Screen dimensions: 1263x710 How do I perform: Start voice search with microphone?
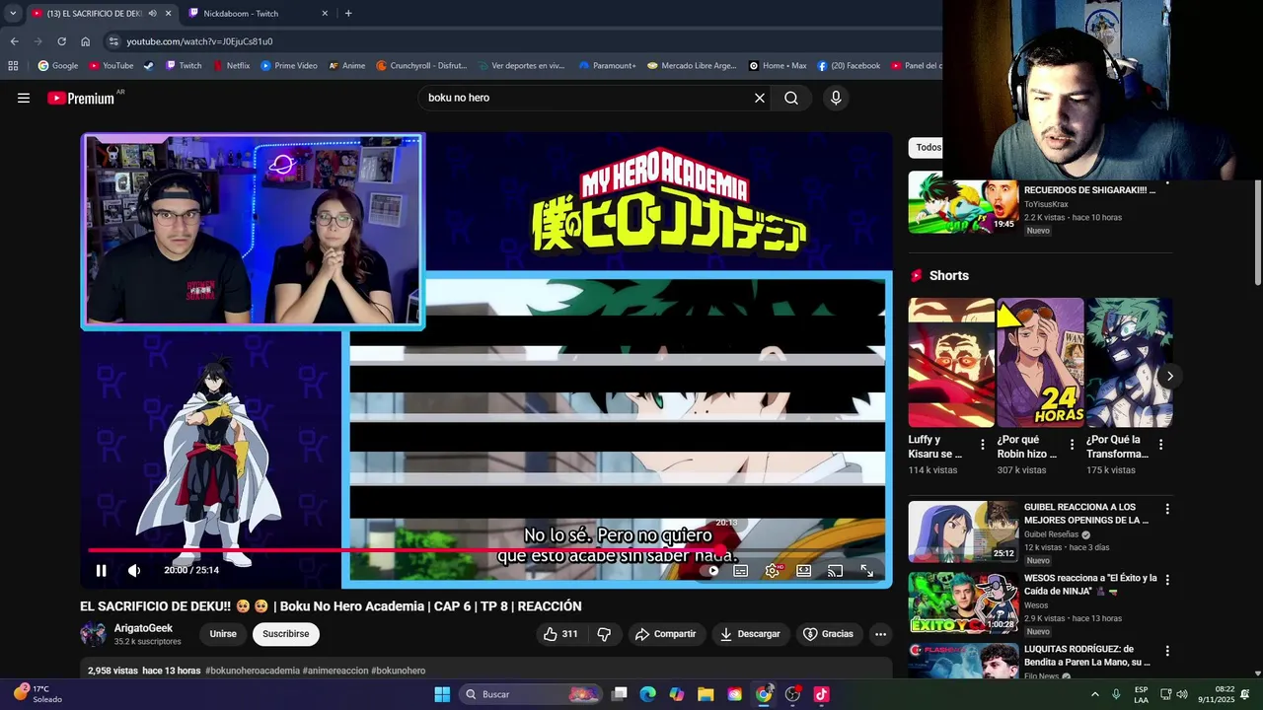pyautogui.click(x=836, y=98)
